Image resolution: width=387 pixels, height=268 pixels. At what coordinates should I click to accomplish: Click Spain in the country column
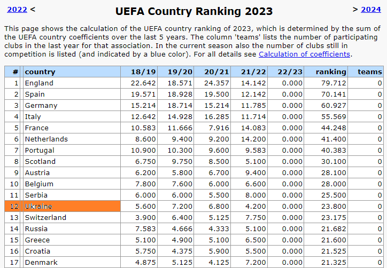(x=36, y=94)
